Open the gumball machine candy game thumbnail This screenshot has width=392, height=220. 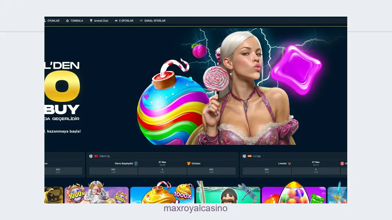tap(293, 195)
